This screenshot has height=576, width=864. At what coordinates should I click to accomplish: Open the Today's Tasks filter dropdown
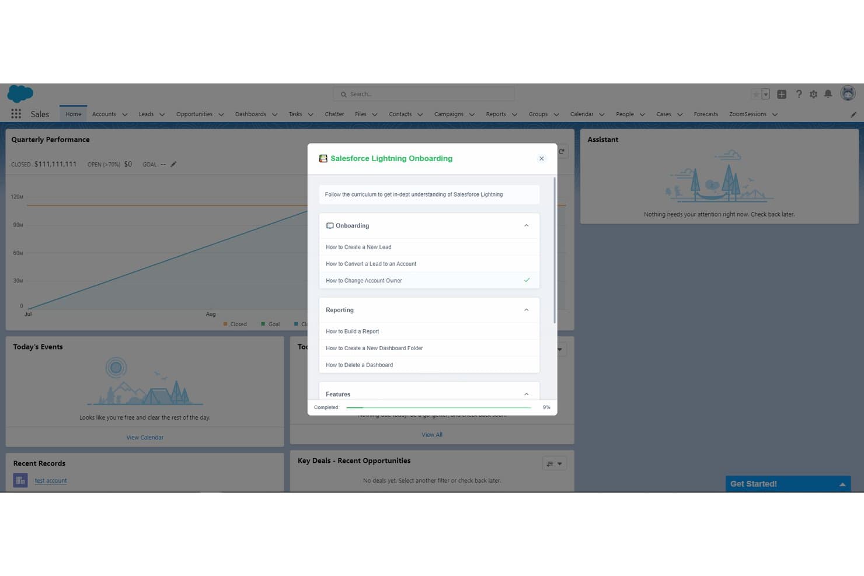pos(559,350)
